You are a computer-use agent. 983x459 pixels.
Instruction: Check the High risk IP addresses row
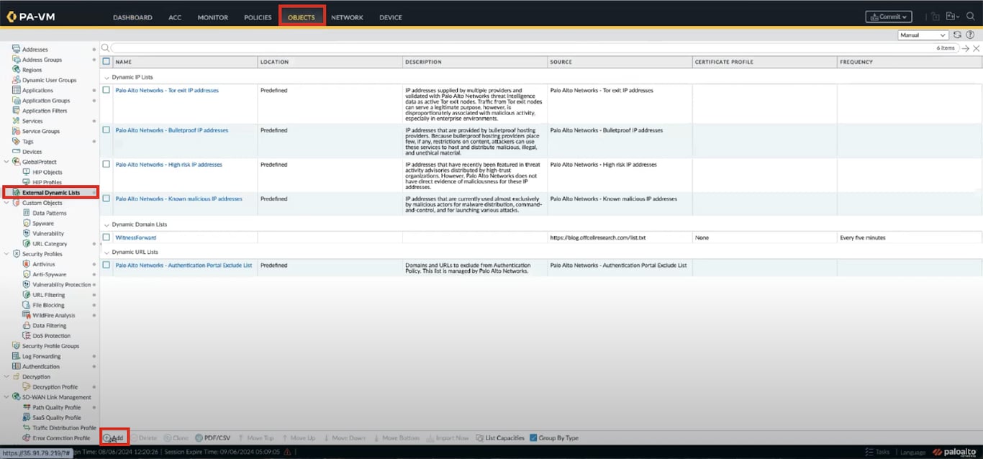click(106, 164)
